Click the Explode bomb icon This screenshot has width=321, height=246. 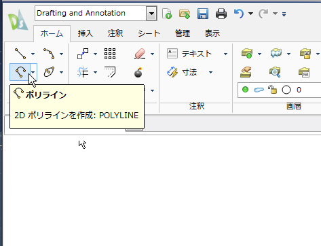click(138, 72)
